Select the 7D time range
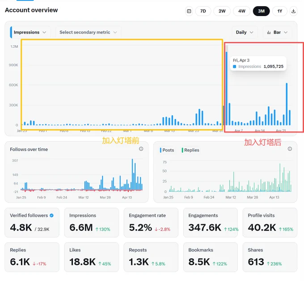Viewport: 304px width, 281px height. [x=203, y=11]
